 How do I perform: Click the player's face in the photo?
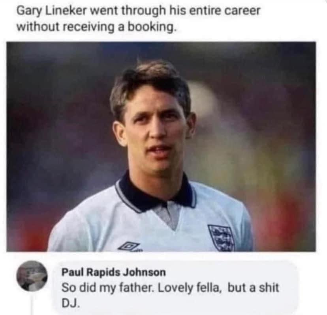154,126
